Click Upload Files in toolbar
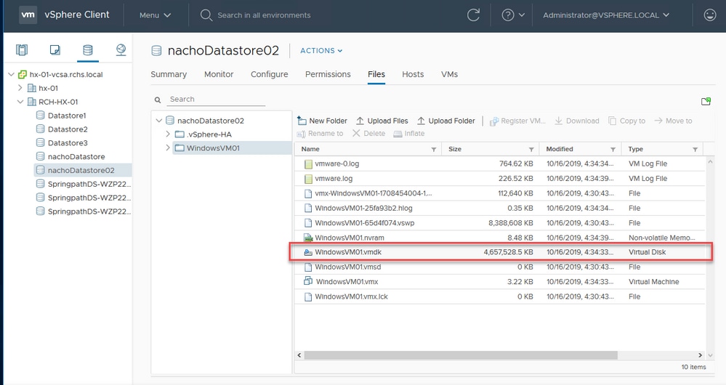This screenshot has width=726, height=385. tap(382, 121)
